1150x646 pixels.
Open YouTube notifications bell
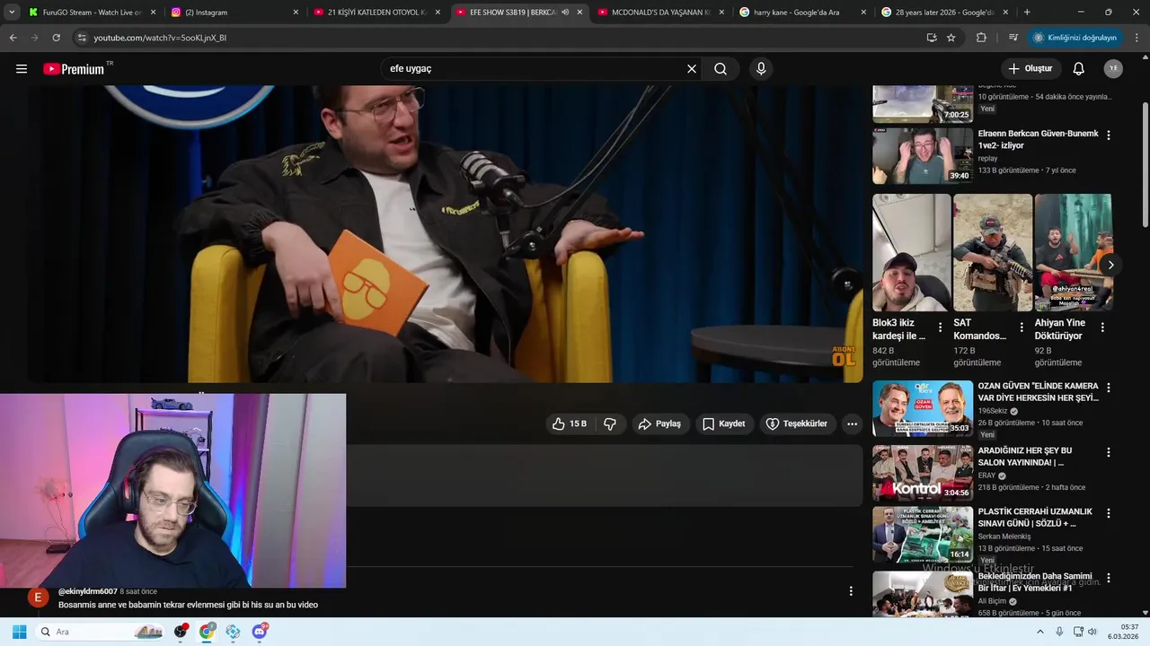tap(1079, 69)
